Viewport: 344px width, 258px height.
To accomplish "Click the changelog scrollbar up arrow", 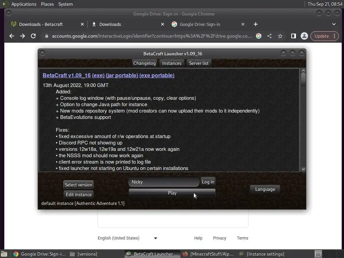I will [303, 71].
